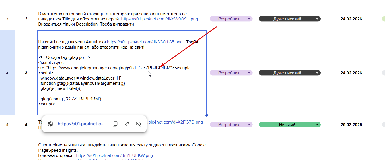Edit the link via the pencil icon

click(127, 124)
